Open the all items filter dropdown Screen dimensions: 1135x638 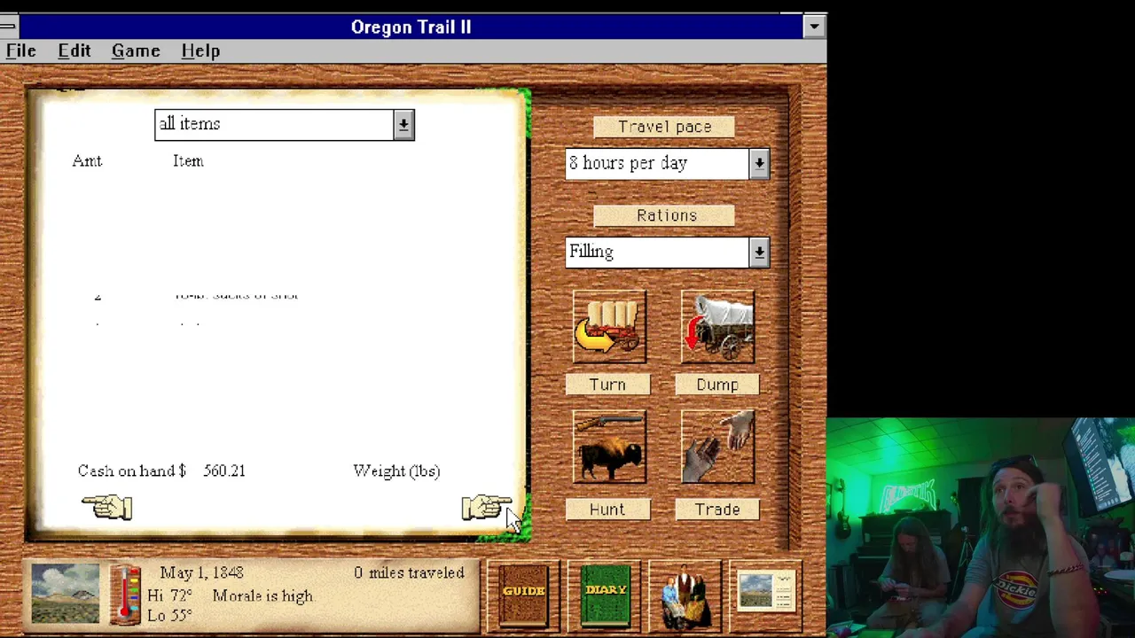284,124
